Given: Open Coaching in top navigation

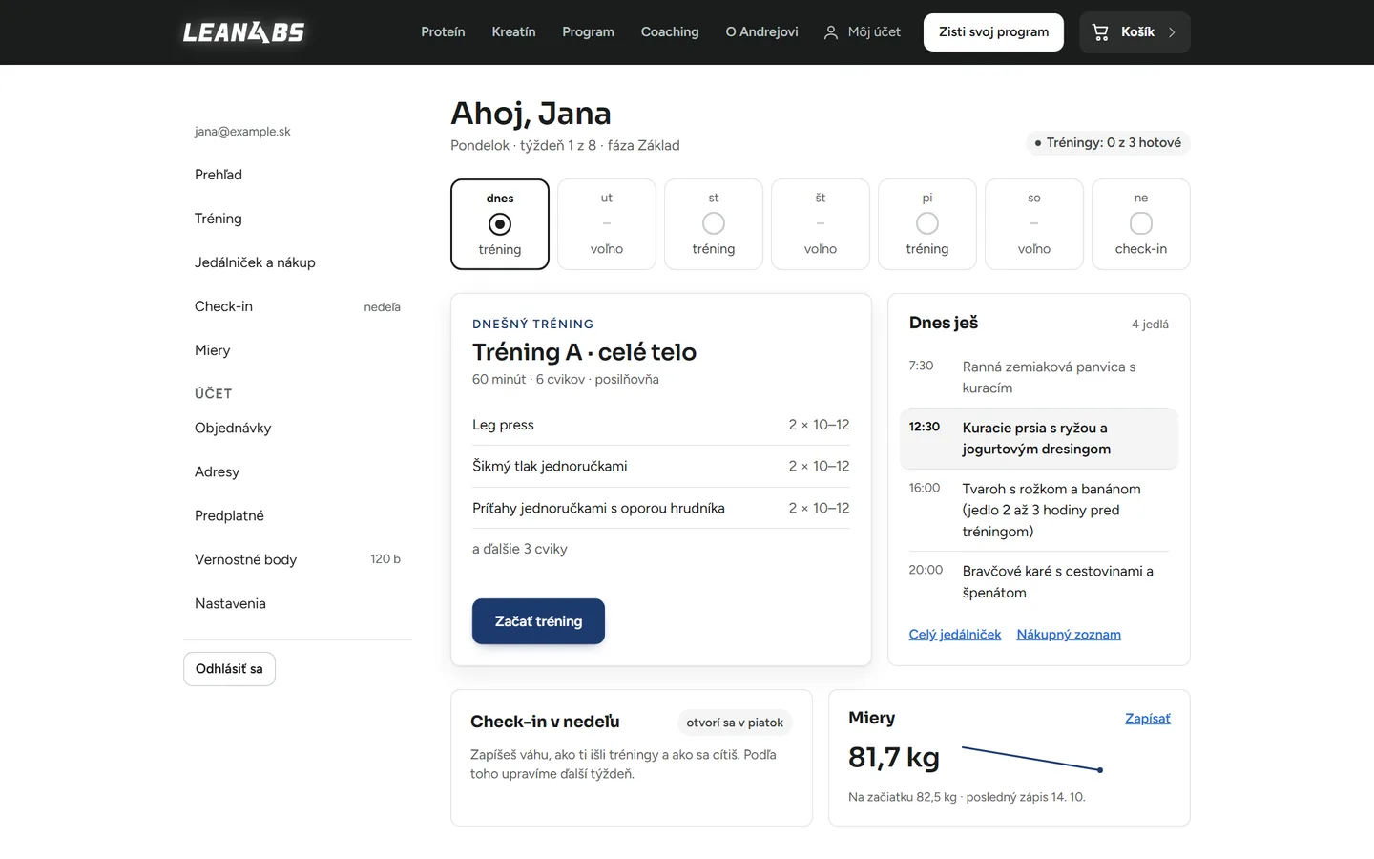Looking at the screenshot, I should click(670, 32).
